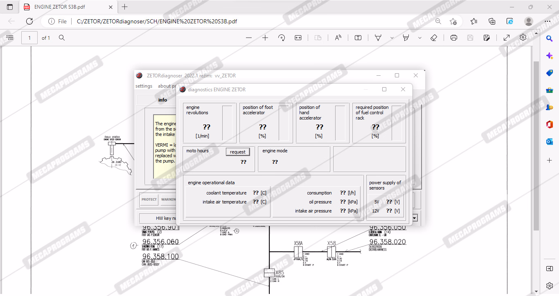Zoom in the PDF with plus icon

265,38
